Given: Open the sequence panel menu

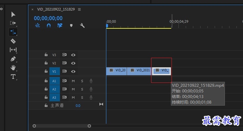Looking at the screenshot, I should [79, 9].
